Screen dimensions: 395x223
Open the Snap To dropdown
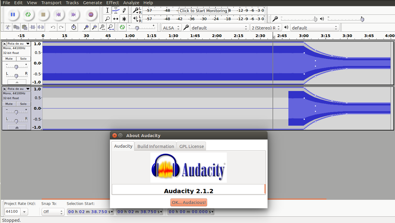pos(53,212)
